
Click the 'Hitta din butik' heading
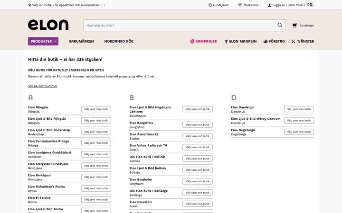click(65, 60)
